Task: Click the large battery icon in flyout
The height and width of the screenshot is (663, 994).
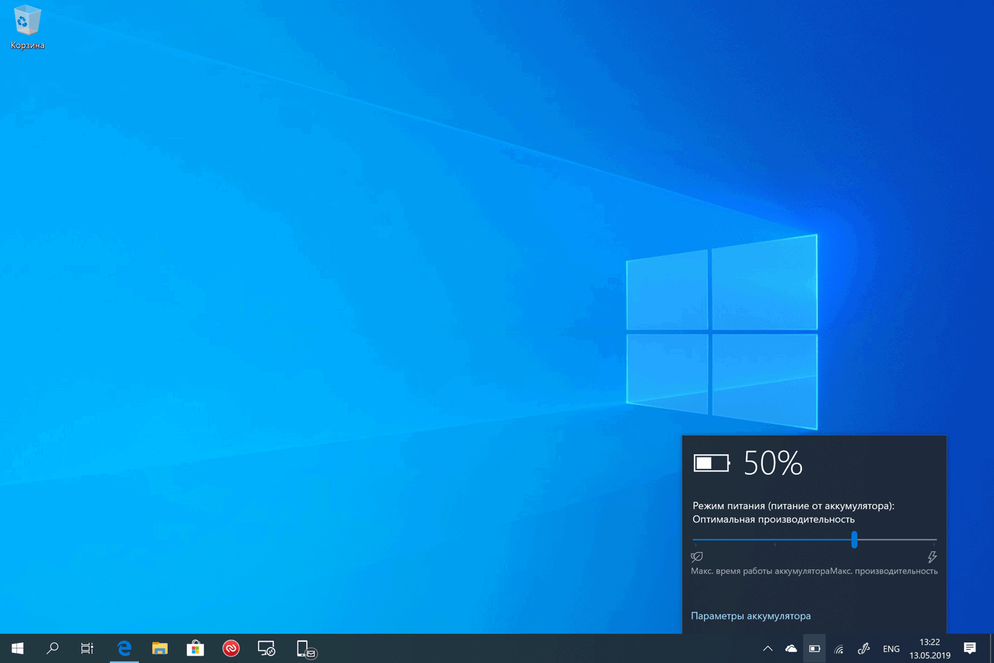Action: 712,463
